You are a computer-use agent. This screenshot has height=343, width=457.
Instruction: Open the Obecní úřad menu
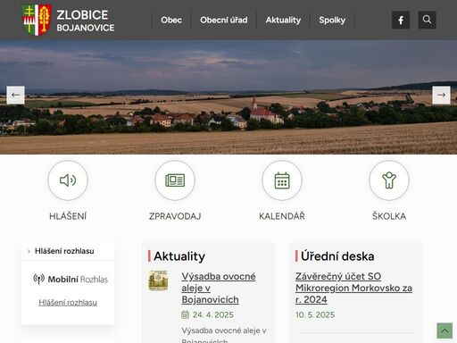224,20
